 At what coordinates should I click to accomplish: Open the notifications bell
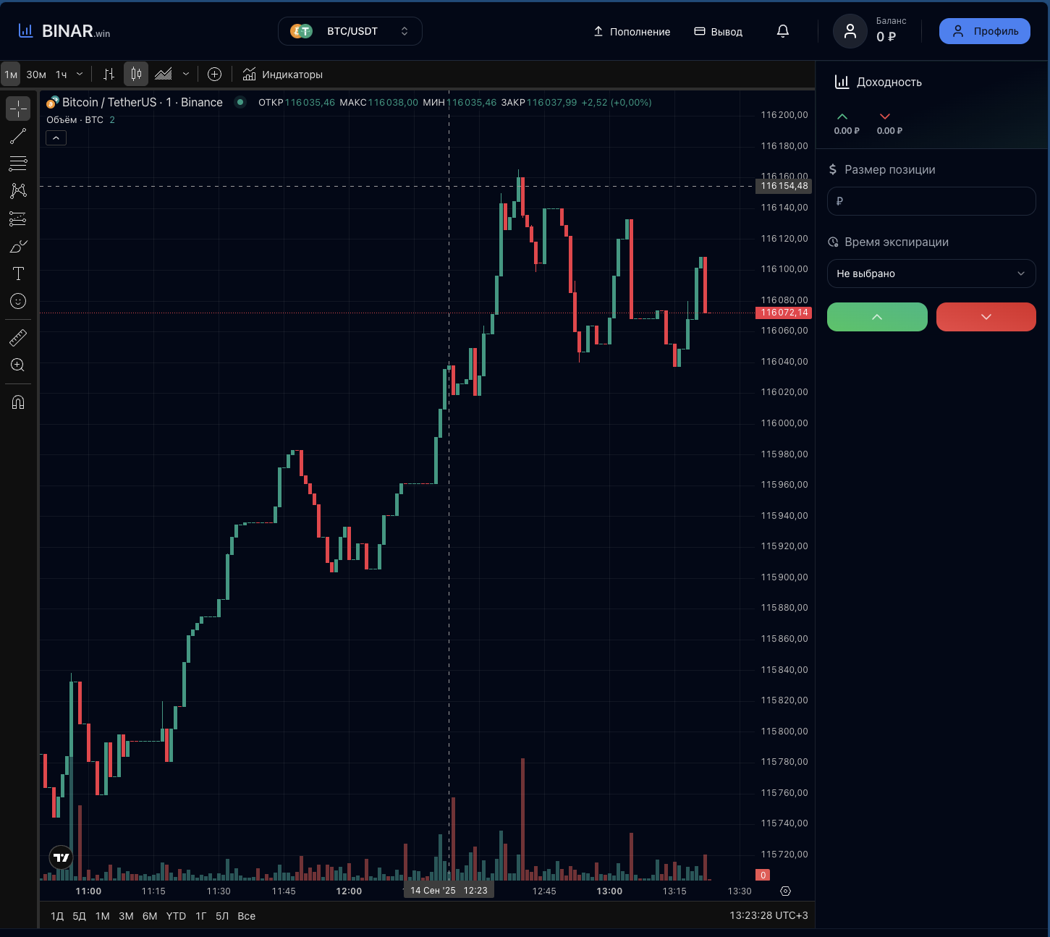coord(783,31)
